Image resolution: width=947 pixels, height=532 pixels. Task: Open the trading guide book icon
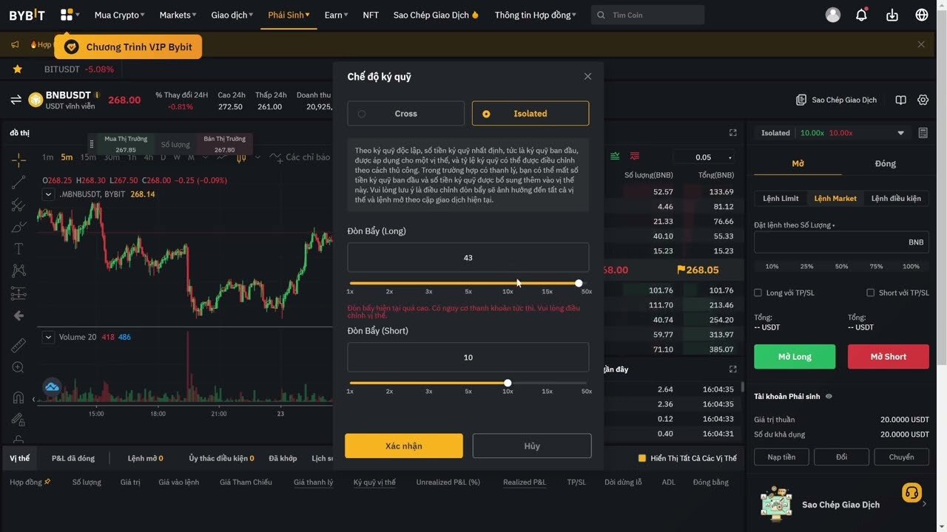click(x=900, y=100)
